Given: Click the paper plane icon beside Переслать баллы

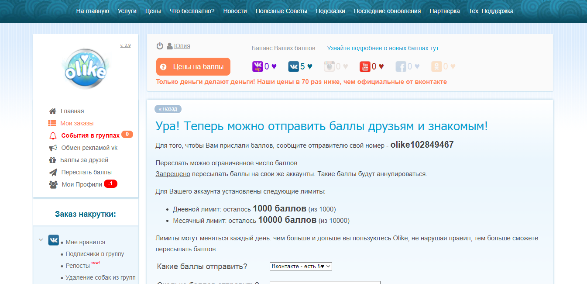Looking at the screenshot, I should pos(53,172).
